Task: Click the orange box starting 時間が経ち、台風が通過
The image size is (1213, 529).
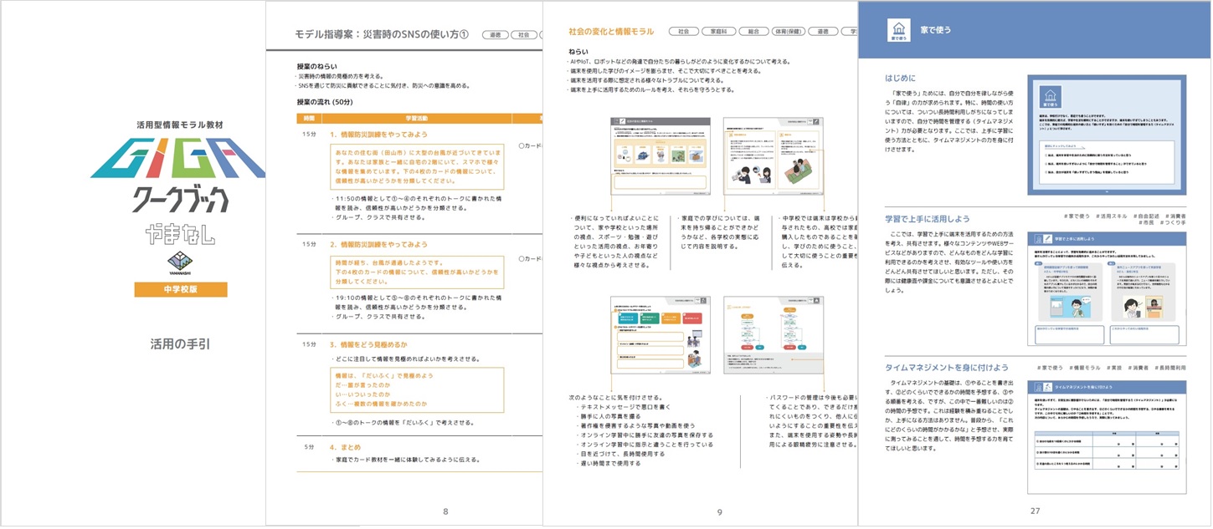Action: (x=416, y=272)
